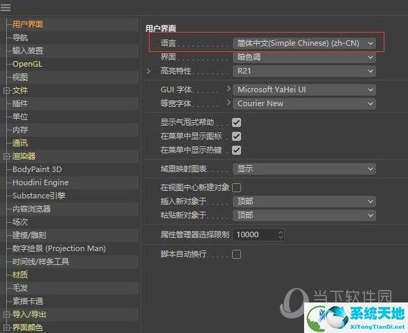
Task: Expand arrow beside 等宽字体
Action: [x=228, y=103]
